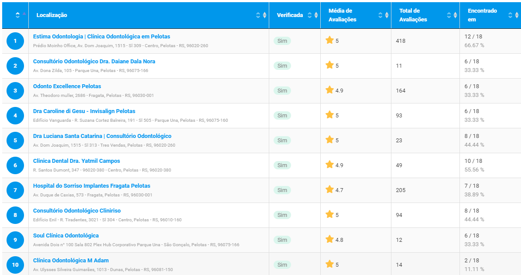Click the Sim badge in Yatmil Campos row

(x=282, y=165)
